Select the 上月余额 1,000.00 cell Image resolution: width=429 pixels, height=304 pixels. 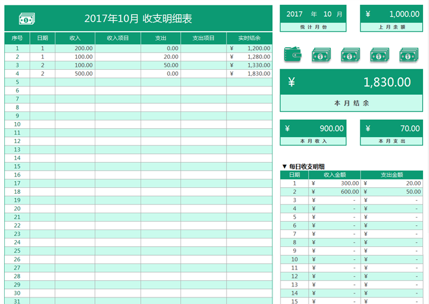point(393,14)
